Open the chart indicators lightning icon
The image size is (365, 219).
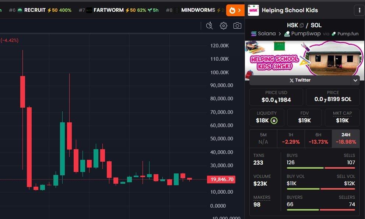[x=210, y=26]
